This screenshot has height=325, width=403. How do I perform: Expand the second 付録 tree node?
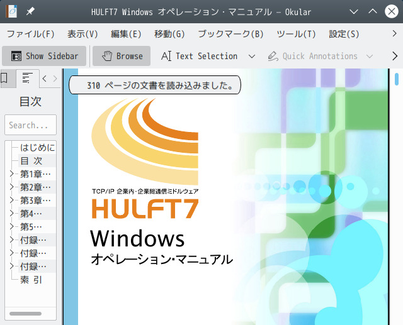point(11,253)
